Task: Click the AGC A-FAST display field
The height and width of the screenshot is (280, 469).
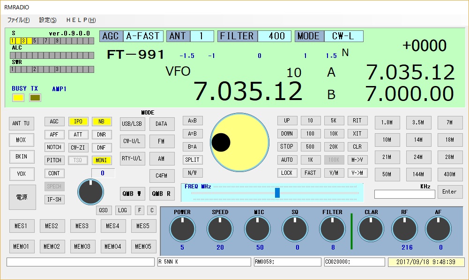Action: click(x=131, y=36)
